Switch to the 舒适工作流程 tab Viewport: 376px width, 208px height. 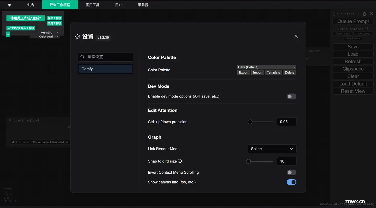pyautogui.click(x=60, y=5)
